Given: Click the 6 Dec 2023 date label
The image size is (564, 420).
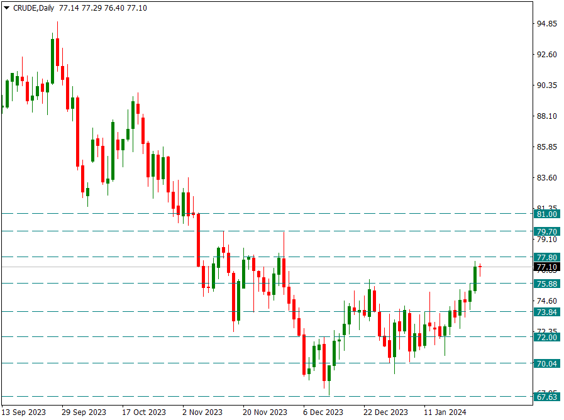Looking at the screenshot, I should click(323, 412).
